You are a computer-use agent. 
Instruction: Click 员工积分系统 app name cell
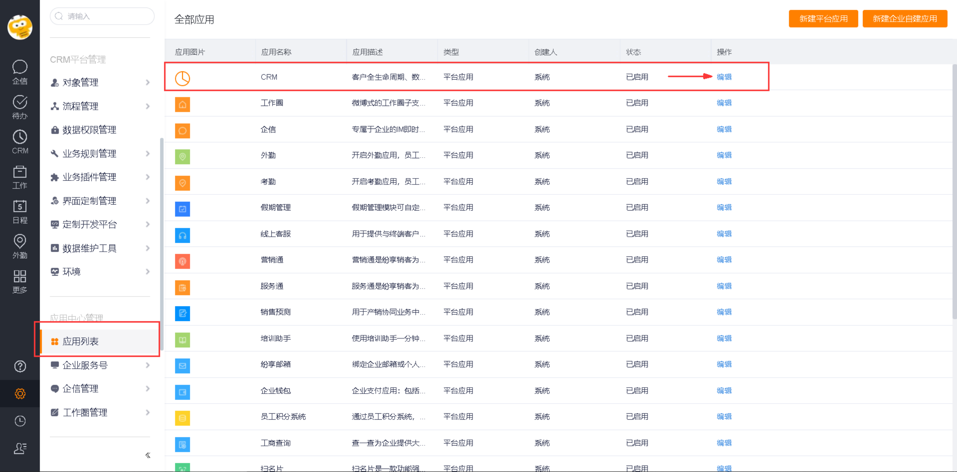click(x=283, y=417)
